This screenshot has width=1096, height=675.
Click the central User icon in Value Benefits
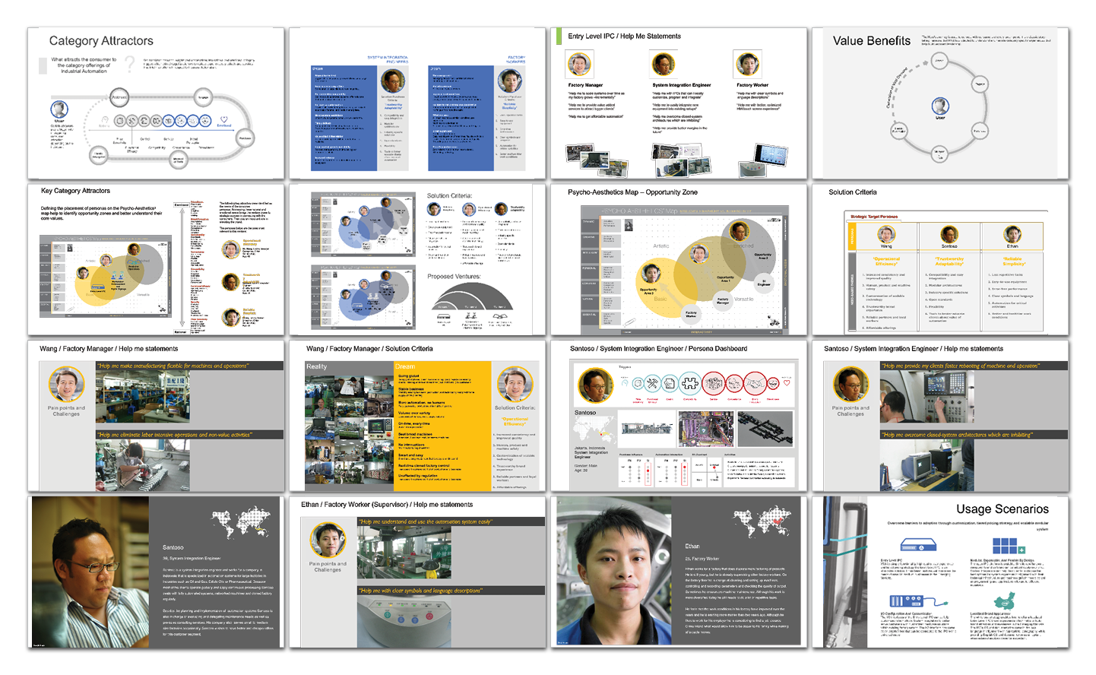point(940,106)
